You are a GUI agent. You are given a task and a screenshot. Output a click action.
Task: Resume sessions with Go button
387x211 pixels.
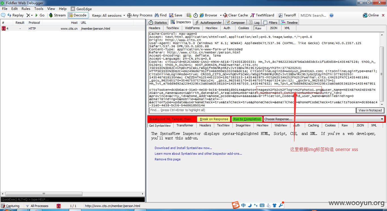point(40,15)
